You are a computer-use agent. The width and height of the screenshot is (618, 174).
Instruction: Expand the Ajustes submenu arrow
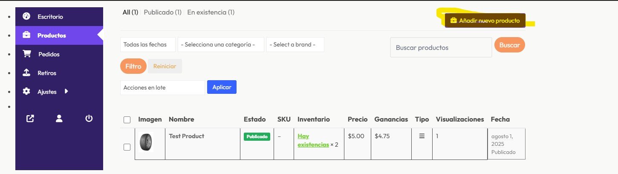tap(66, 91)
